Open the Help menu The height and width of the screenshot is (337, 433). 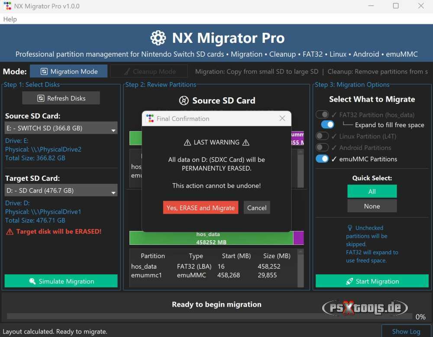coord(10,19)
